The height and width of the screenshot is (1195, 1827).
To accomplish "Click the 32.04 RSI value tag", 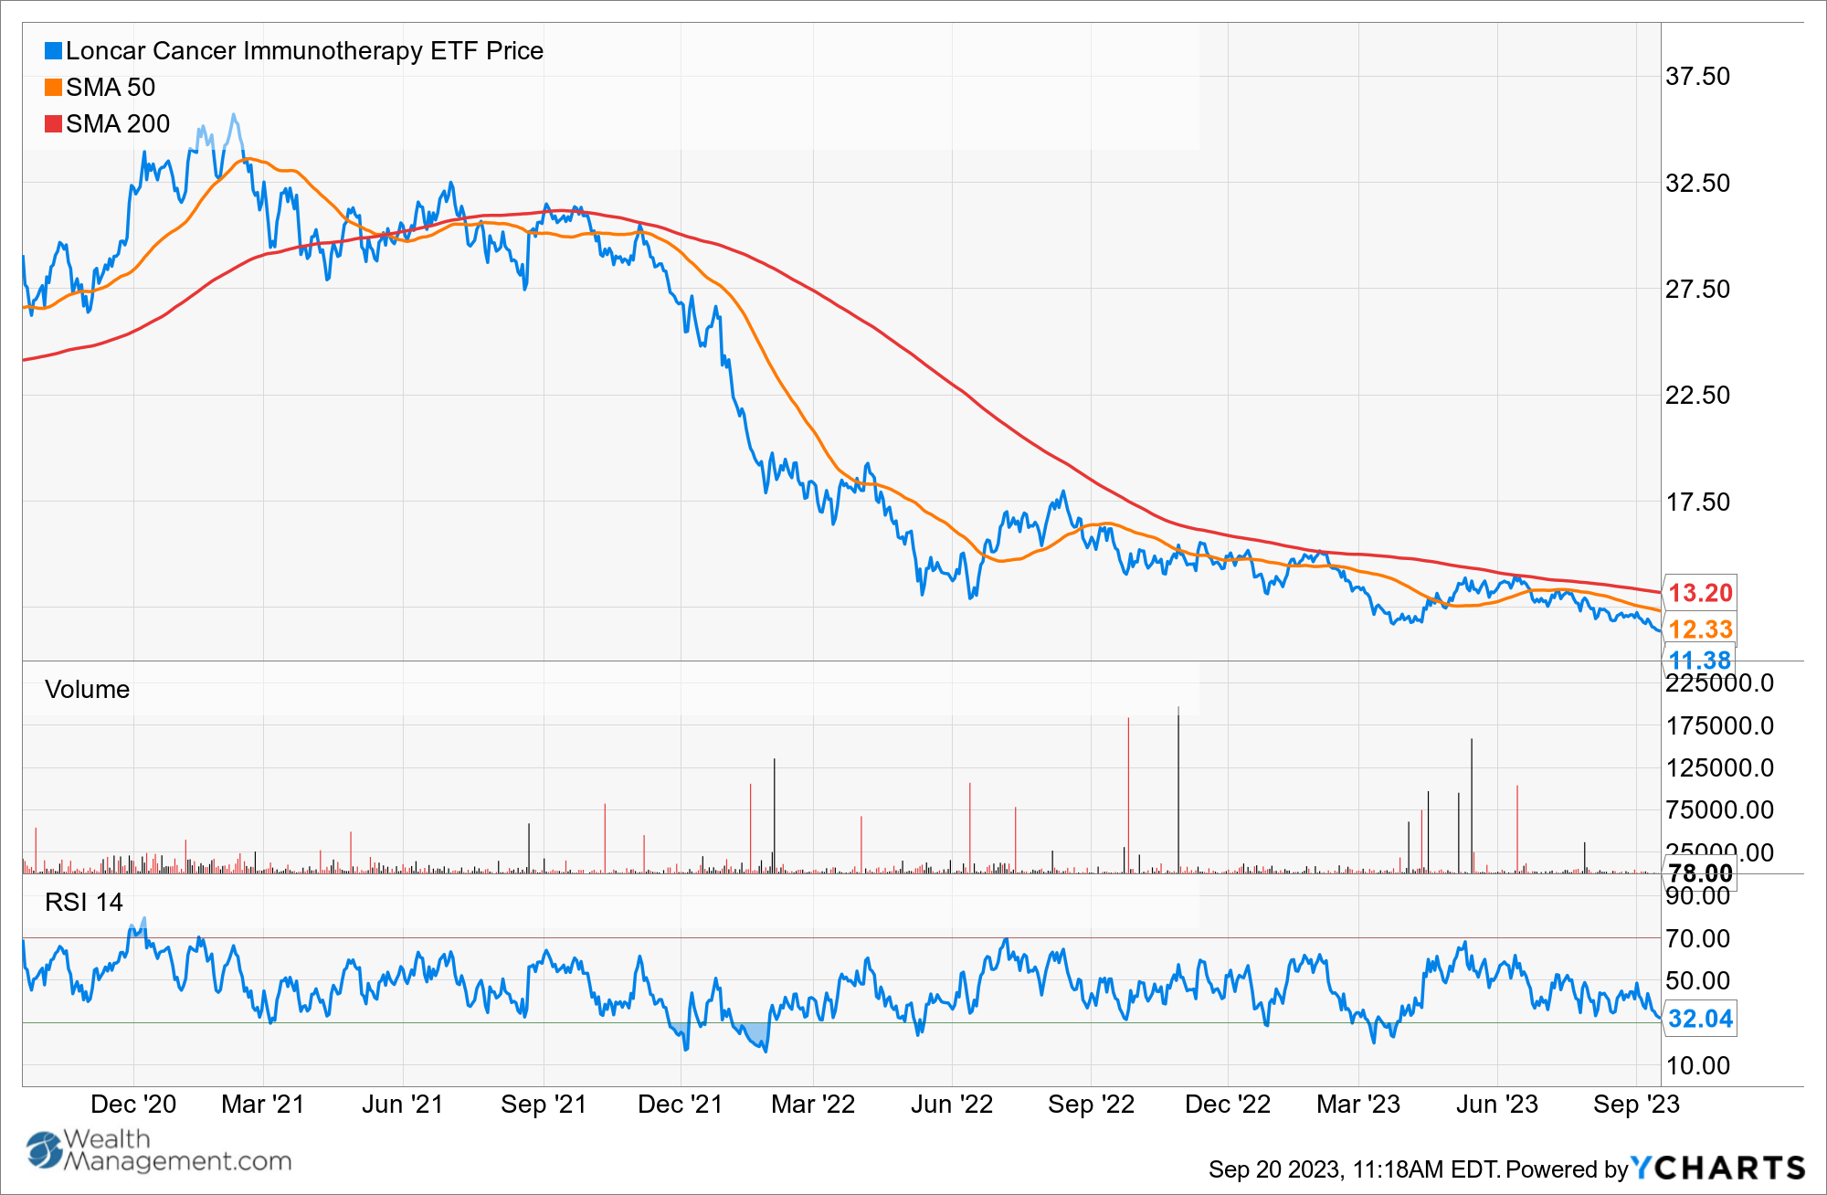I will pyautogui.click(x=1700, y=1019).
